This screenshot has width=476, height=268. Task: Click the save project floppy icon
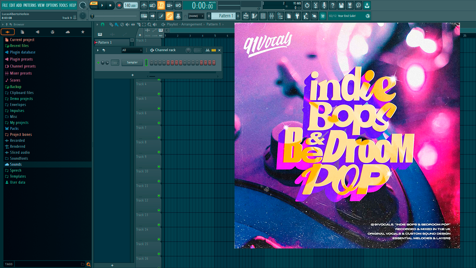[341, 5]
